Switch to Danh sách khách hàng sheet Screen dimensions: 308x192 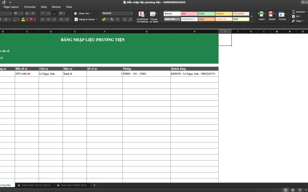coord(74,185)
